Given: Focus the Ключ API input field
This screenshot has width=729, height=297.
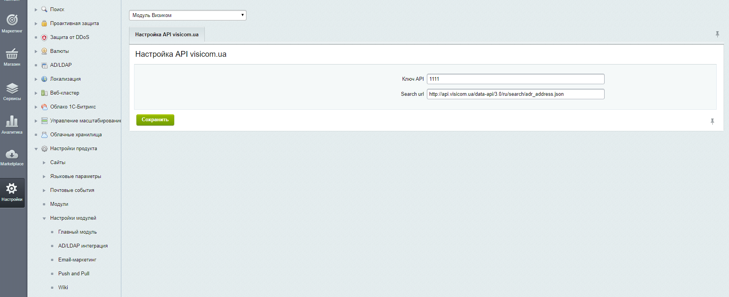Looking at the screenshot, I should (516, 79).
